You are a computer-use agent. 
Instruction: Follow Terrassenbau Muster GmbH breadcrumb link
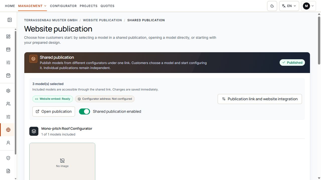51,20
